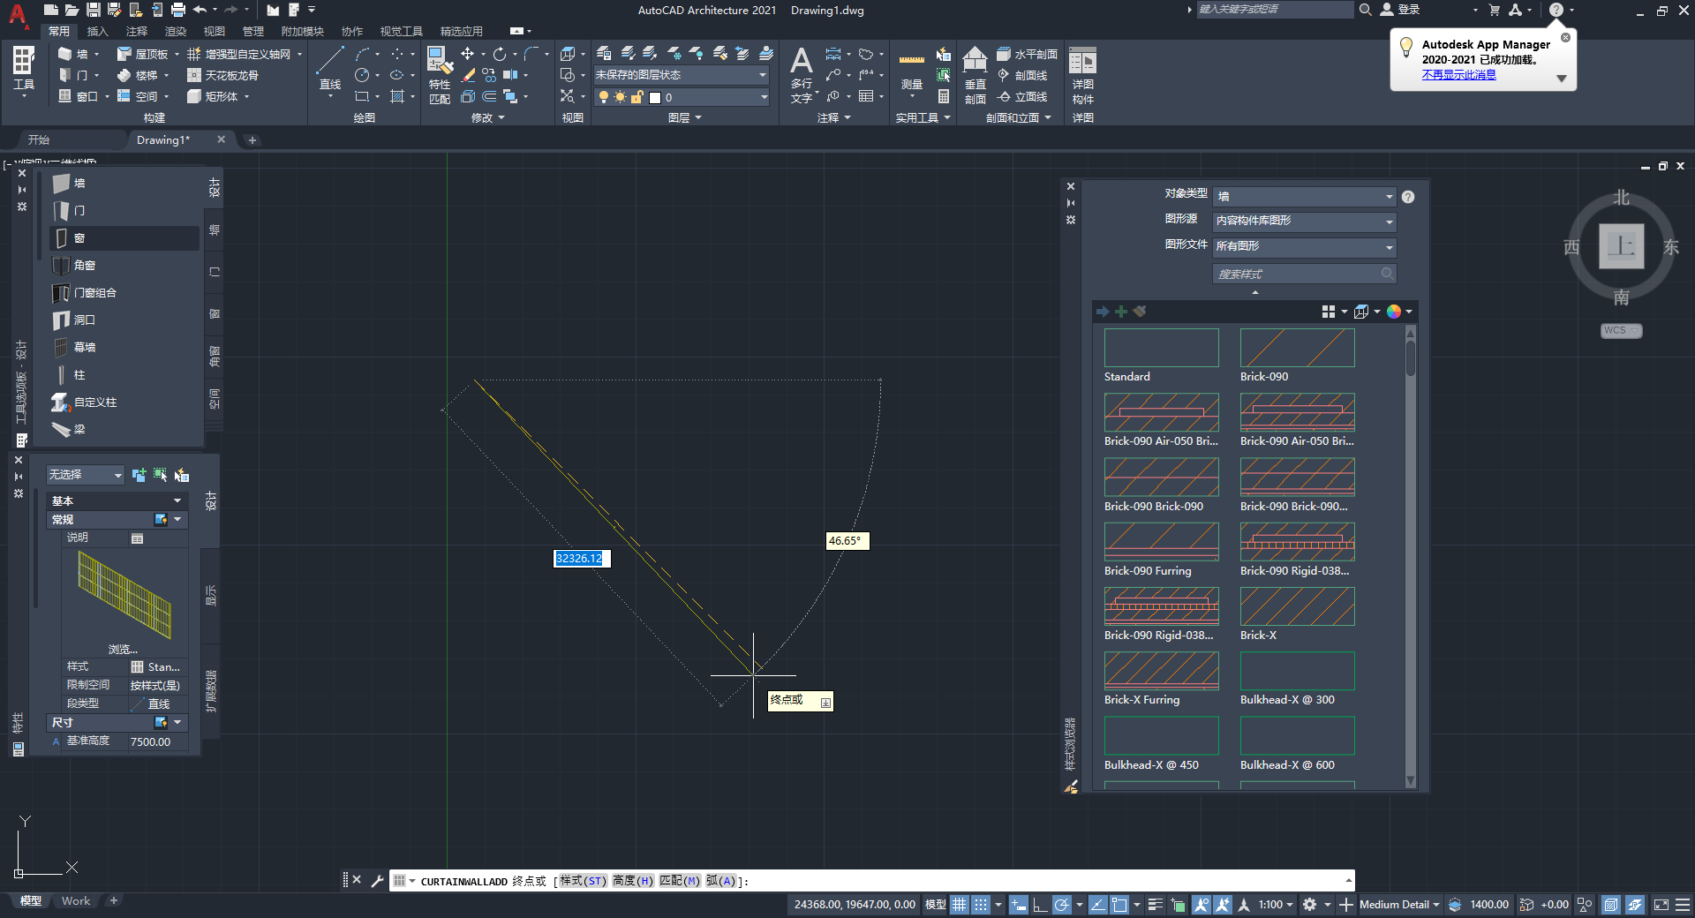Toggle grid display in status bar
Viewport: 1695px width, 918px height.
click(x=960, y=904)
